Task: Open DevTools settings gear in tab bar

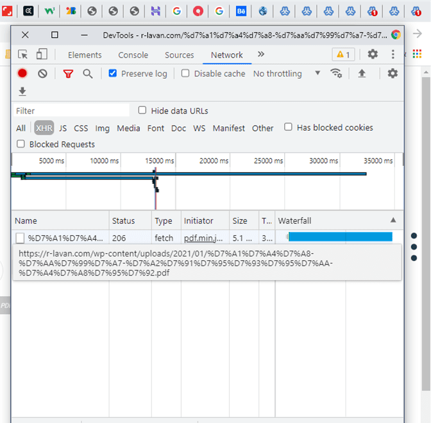Action: click(x=373, y=54)
